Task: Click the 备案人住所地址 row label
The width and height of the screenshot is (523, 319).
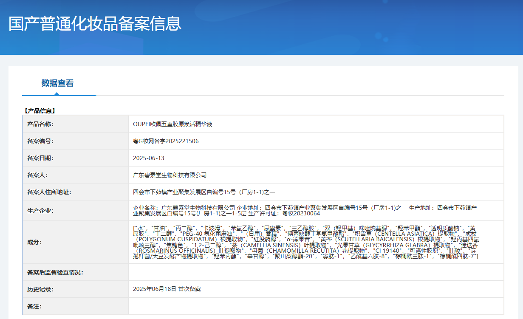Action: [49, 192]
